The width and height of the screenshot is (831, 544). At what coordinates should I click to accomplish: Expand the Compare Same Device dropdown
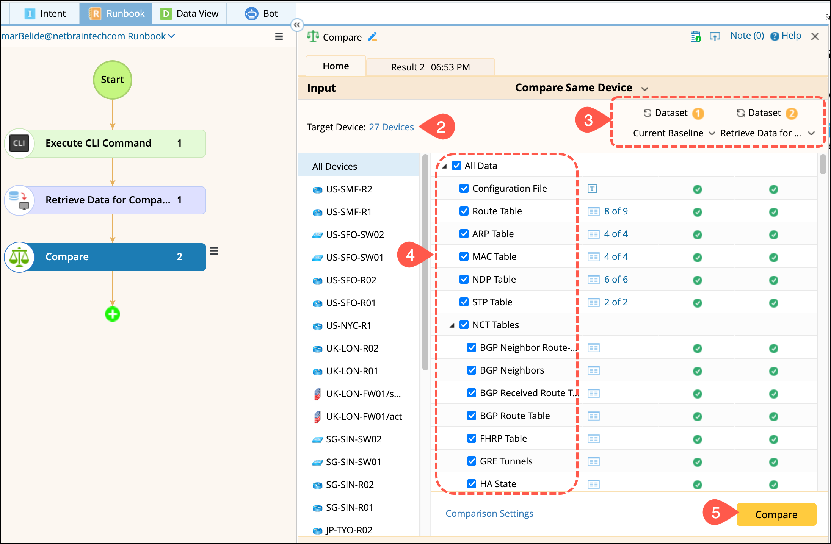tap(644, 89)
